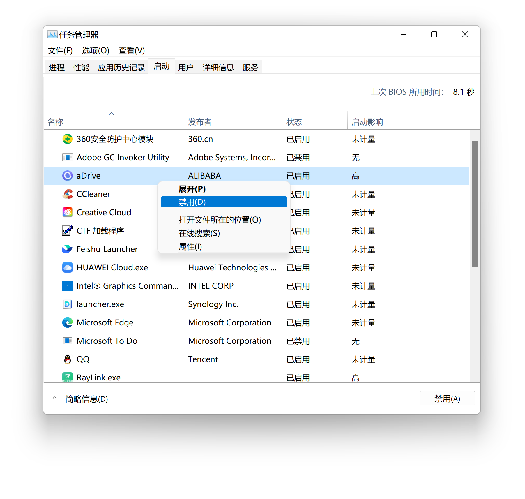The width and height of the screenshot is (525, 499).
Task: Choose 禁用(D) in the context menu
Action: point(224,202)
